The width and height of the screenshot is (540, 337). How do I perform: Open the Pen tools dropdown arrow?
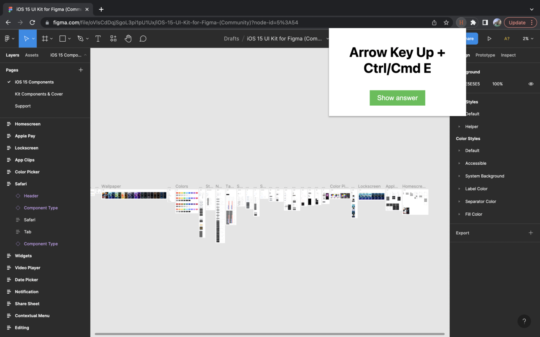coord(87,38)
